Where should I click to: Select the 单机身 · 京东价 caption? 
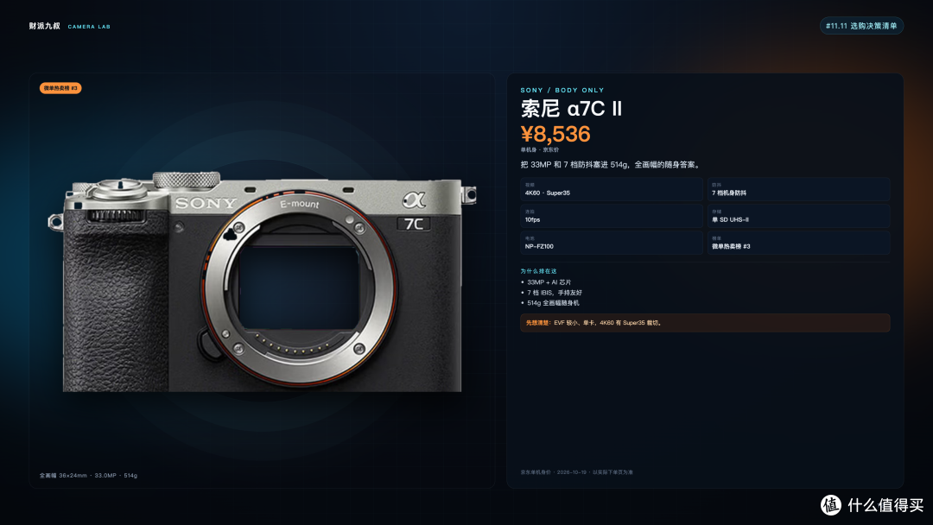540,150
